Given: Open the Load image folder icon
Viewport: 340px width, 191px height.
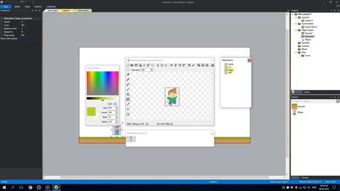Looking at the screenshot, I should pyautogui.click(x=132, y=65).
